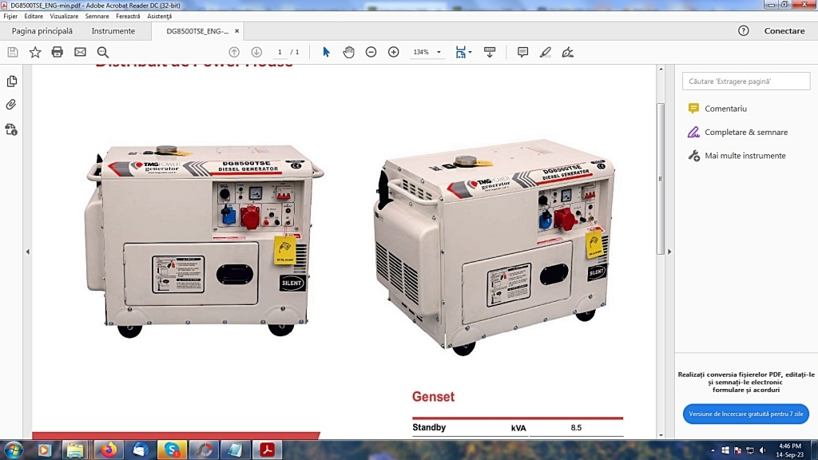Expand the left navigation pane
The width and height of the screenshot is (818, 460).
[28, 252]
